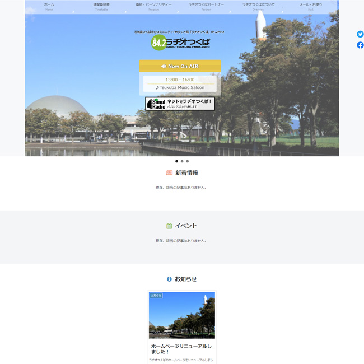Open メール・お便り mail menu item
This screenshot has height=364, width=364.
point(310,6)
